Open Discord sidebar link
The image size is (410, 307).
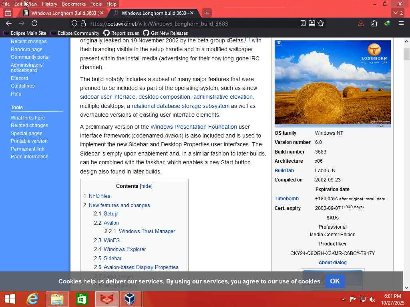click(x=19, y=78)
